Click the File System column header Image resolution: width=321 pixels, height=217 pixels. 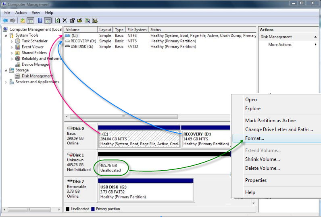click(x=137, y=30)
